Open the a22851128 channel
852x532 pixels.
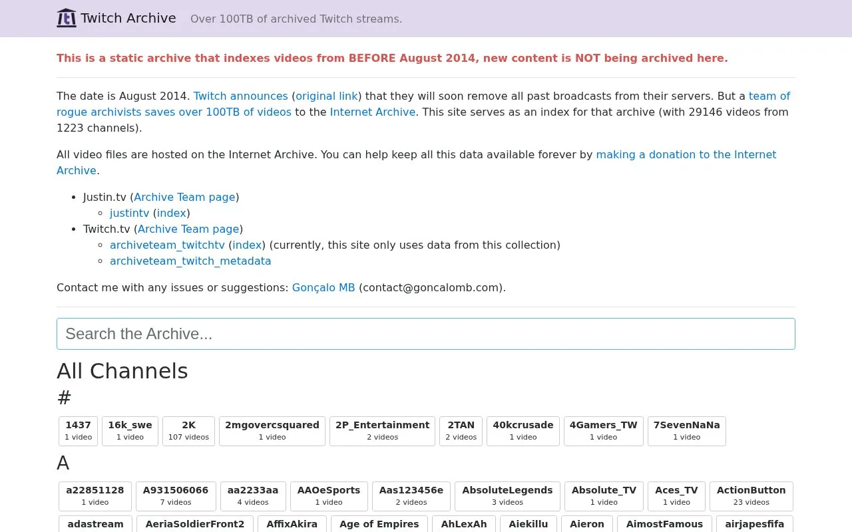(x=95, y=496)
